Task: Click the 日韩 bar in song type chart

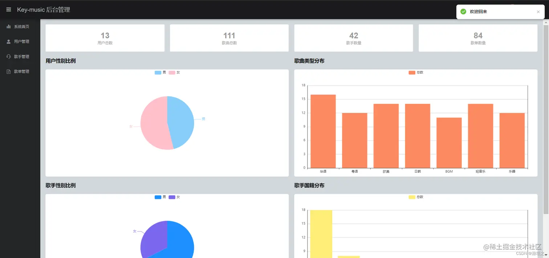Action: tap(418, 136)
